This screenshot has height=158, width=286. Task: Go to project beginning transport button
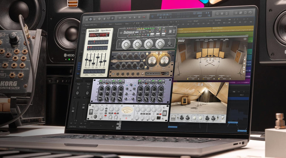(130, 18)
